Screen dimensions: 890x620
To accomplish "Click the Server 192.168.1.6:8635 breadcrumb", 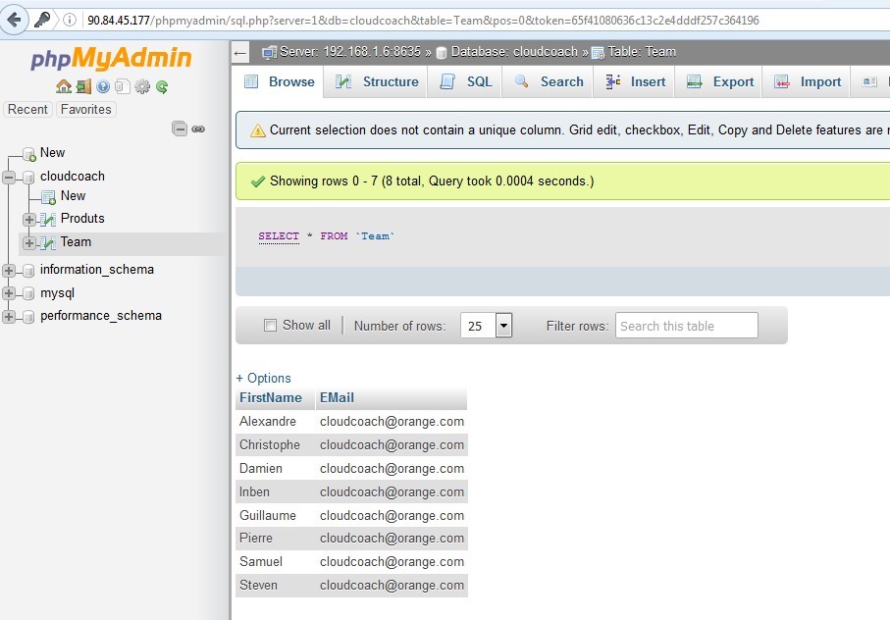I will [x=350, y=52].
